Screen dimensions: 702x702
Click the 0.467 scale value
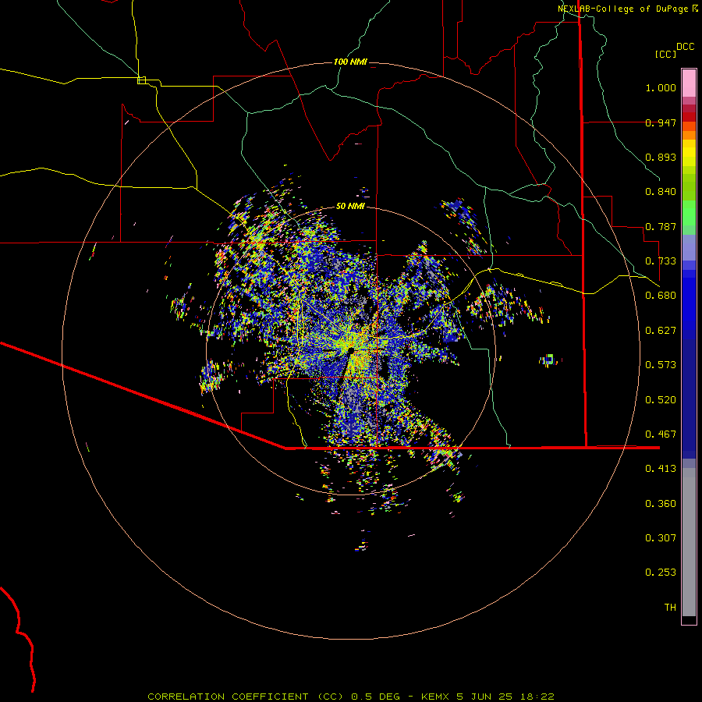(x=661, y=434)
